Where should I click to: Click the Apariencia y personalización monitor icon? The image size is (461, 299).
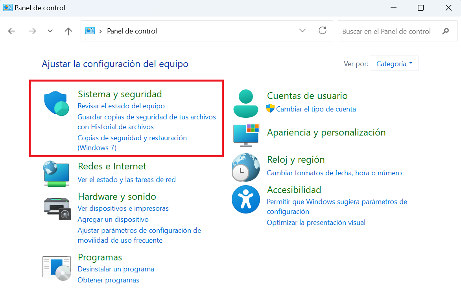245,134
